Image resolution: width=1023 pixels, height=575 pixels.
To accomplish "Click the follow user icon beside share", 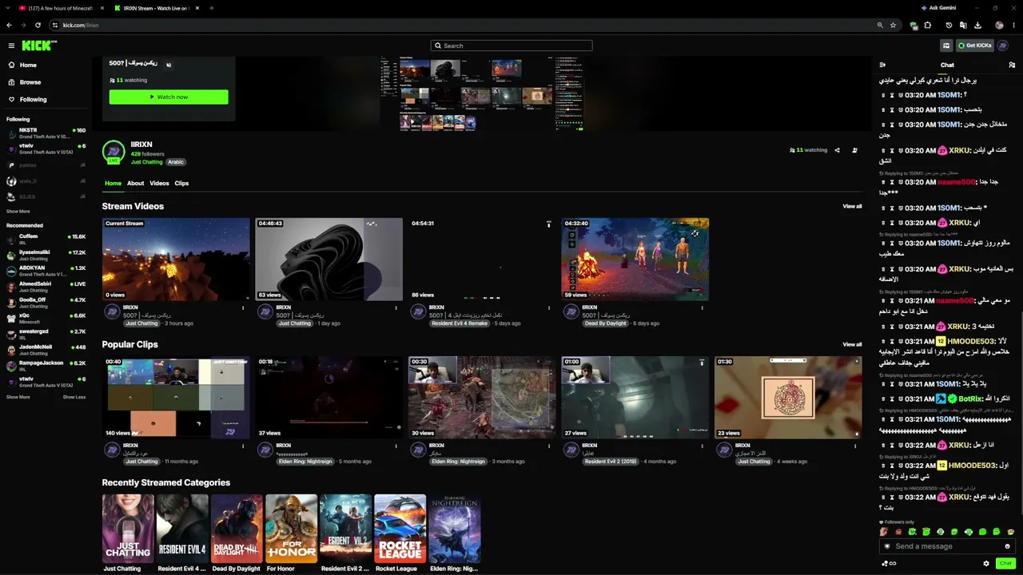I will coord(854,150).
